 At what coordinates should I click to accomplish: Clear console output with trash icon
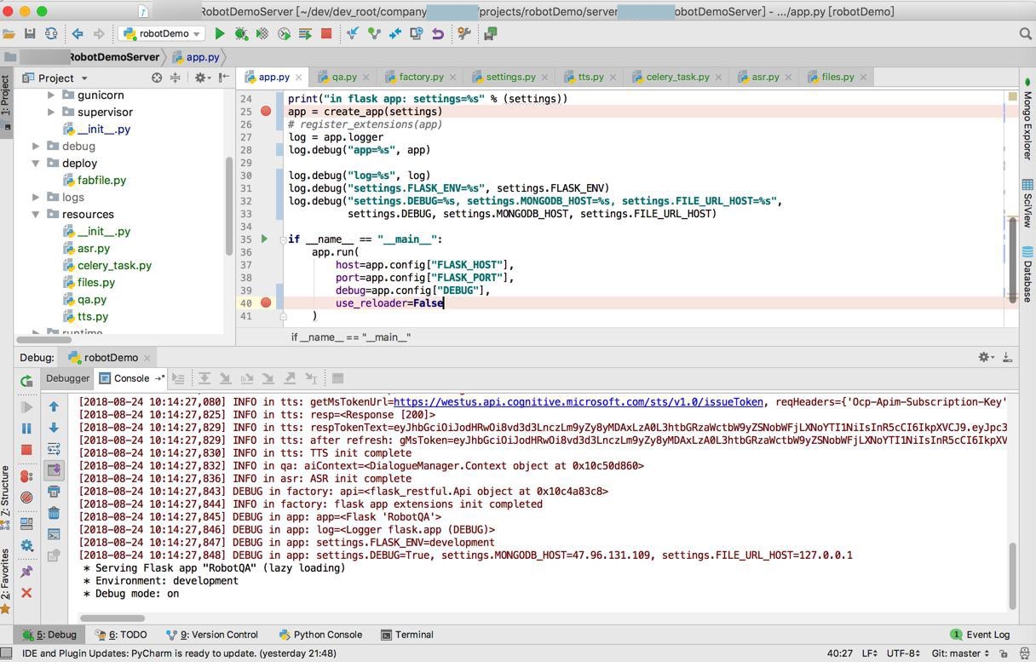(54, 513)
